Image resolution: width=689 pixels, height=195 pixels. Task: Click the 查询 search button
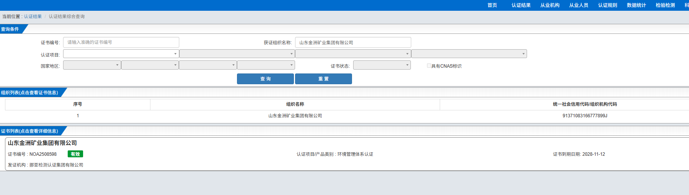pos(265,79)
